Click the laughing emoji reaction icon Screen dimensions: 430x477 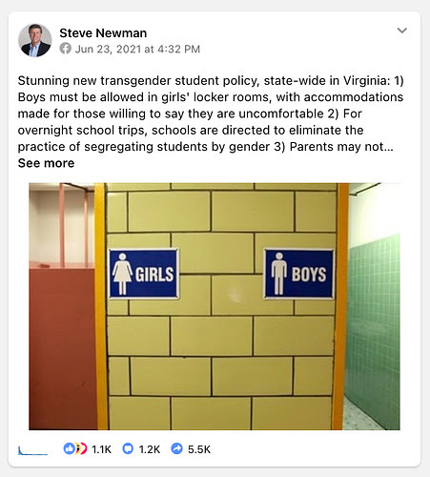(77, 448)
